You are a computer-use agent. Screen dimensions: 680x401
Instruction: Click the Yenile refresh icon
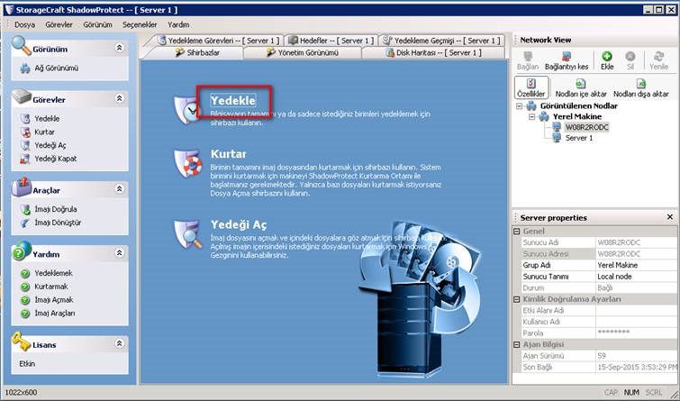click(x=658, y=56)
